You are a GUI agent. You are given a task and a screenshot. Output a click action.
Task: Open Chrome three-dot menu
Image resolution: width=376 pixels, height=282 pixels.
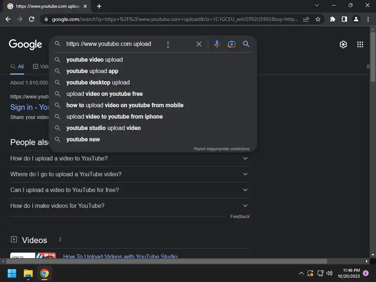[368, 19]
